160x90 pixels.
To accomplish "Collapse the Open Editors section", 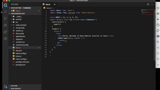I will [10, 8].
